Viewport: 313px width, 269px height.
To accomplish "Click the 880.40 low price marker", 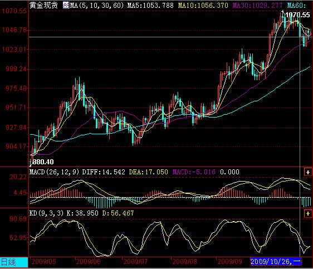I will tap(43, 162).
